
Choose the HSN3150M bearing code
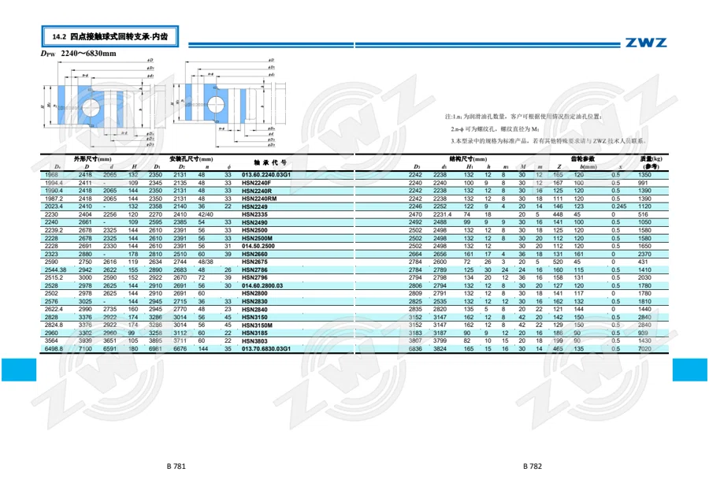(x=257, y=325)
